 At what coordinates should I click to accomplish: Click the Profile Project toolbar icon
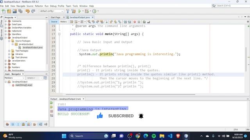pyautogui.click(x=94, y=11)
